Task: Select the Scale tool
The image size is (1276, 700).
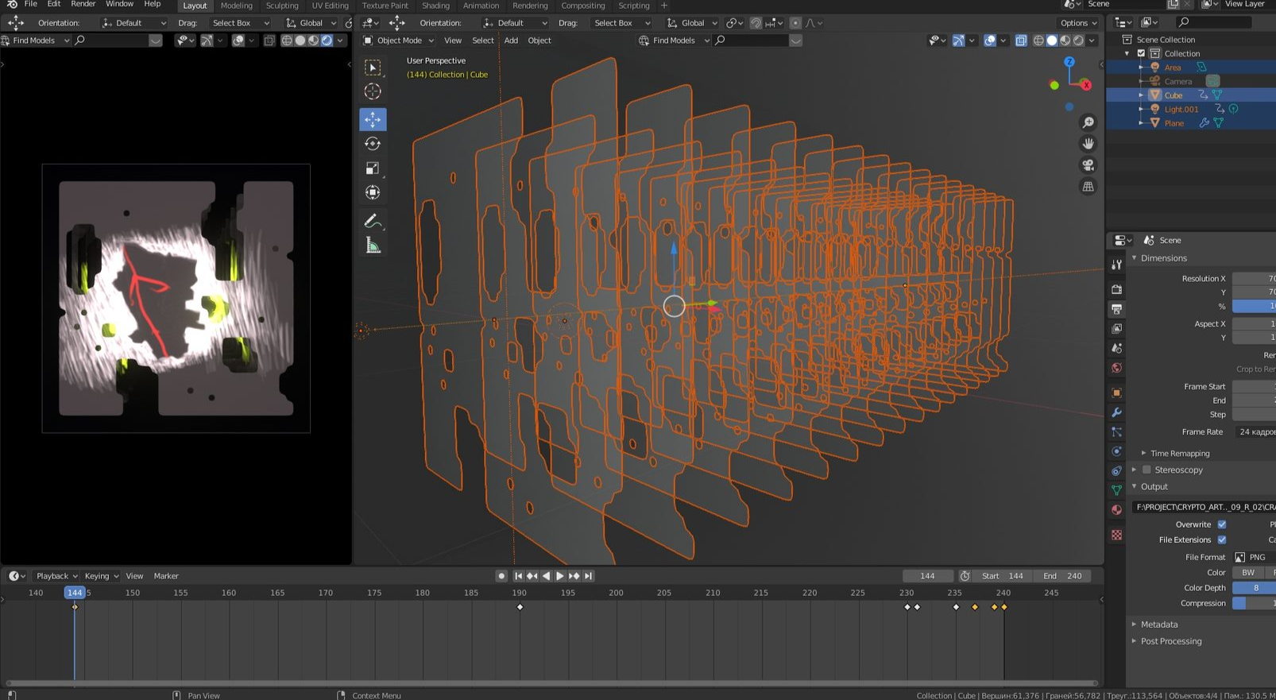Action: point(373,168)
